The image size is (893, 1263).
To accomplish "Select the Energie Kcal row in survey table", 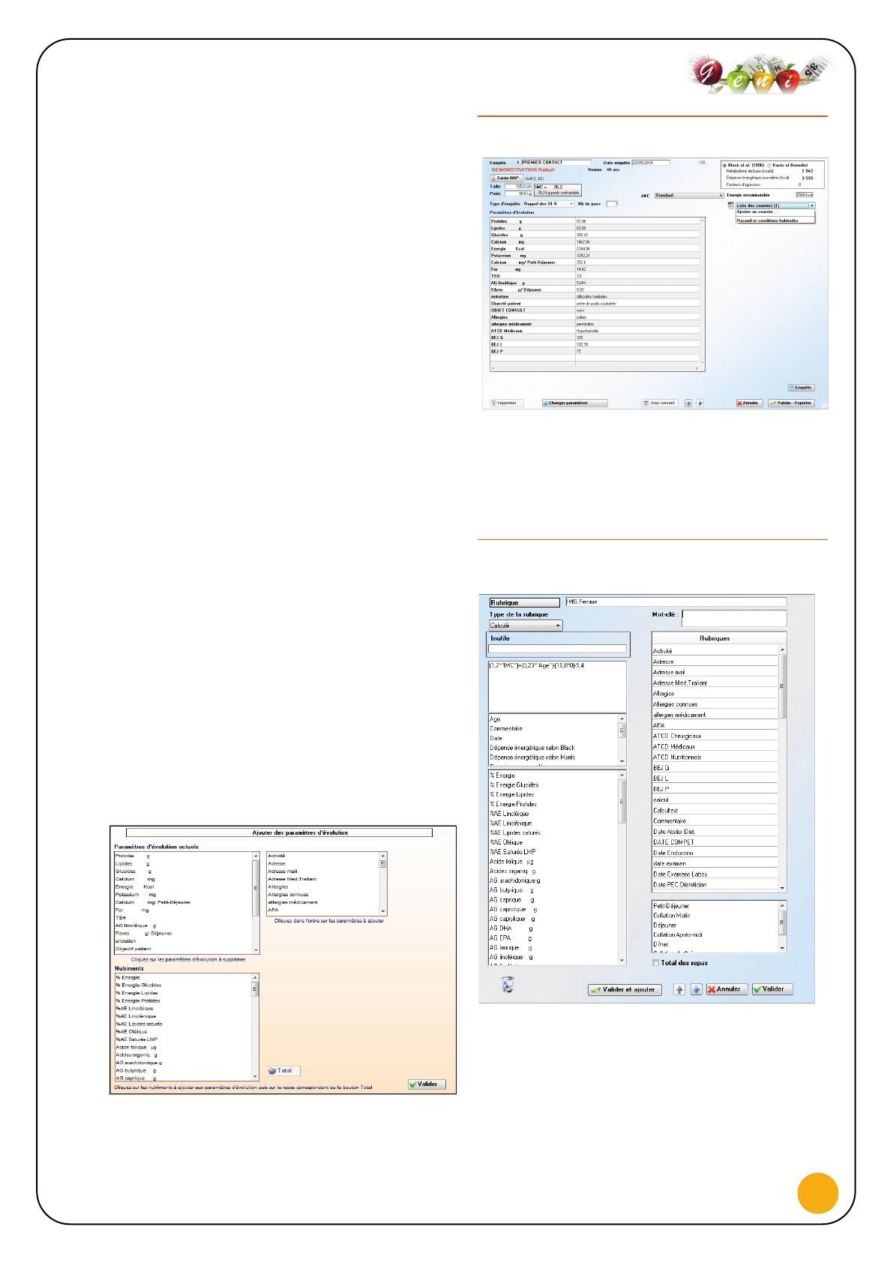I will click(x=594, y=249).
